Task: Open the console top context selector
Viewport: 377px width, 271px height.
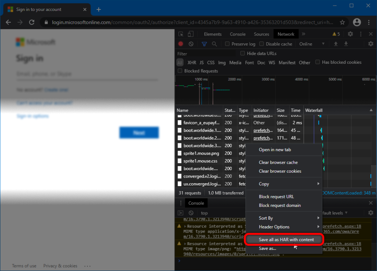Action: (204, 213)
